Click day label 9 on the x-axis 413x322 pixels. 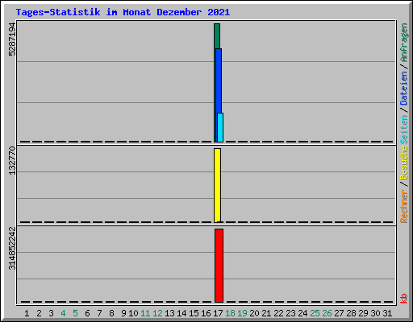coord(123,313)
